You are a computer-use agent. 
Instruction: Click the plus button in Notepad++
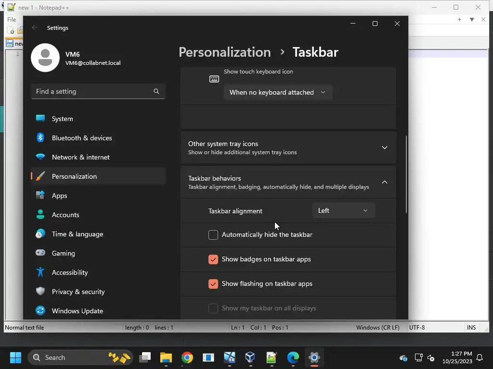point(459,19)
